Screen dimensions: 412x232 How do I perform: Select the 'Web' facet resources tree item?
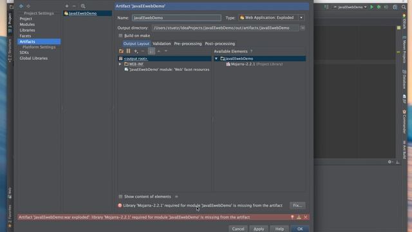[167, 70]
